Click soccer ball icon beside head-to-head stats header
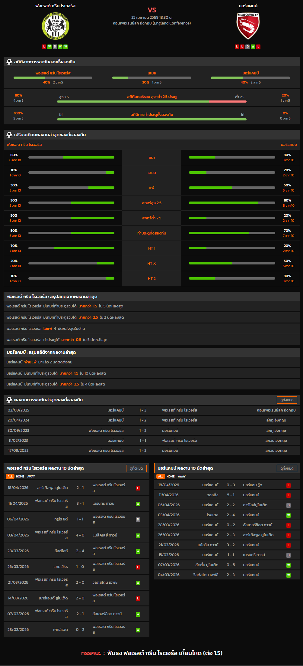The image size is (303, 666). [9, 62]
